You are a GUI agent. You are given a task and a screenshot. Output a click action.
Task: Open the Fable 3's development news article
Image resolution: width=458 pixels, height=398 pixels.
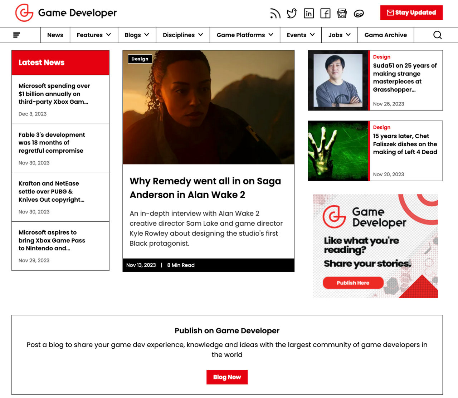tap(52, 143)
